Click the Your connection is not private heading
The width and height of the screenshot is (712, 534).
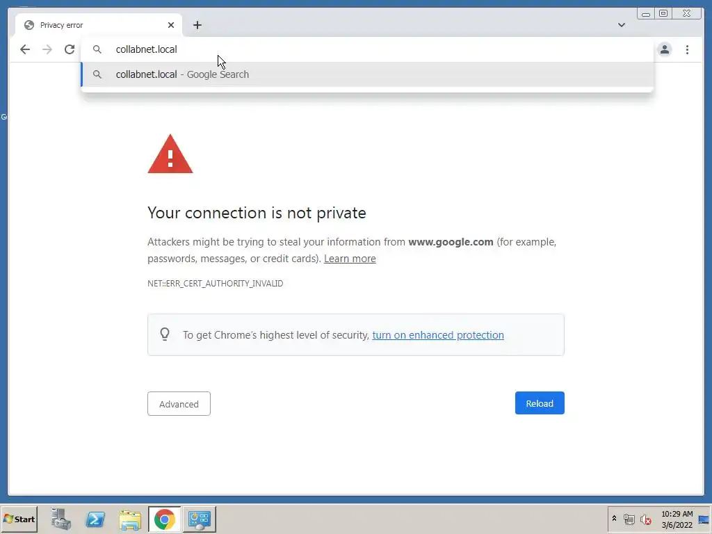257,213
